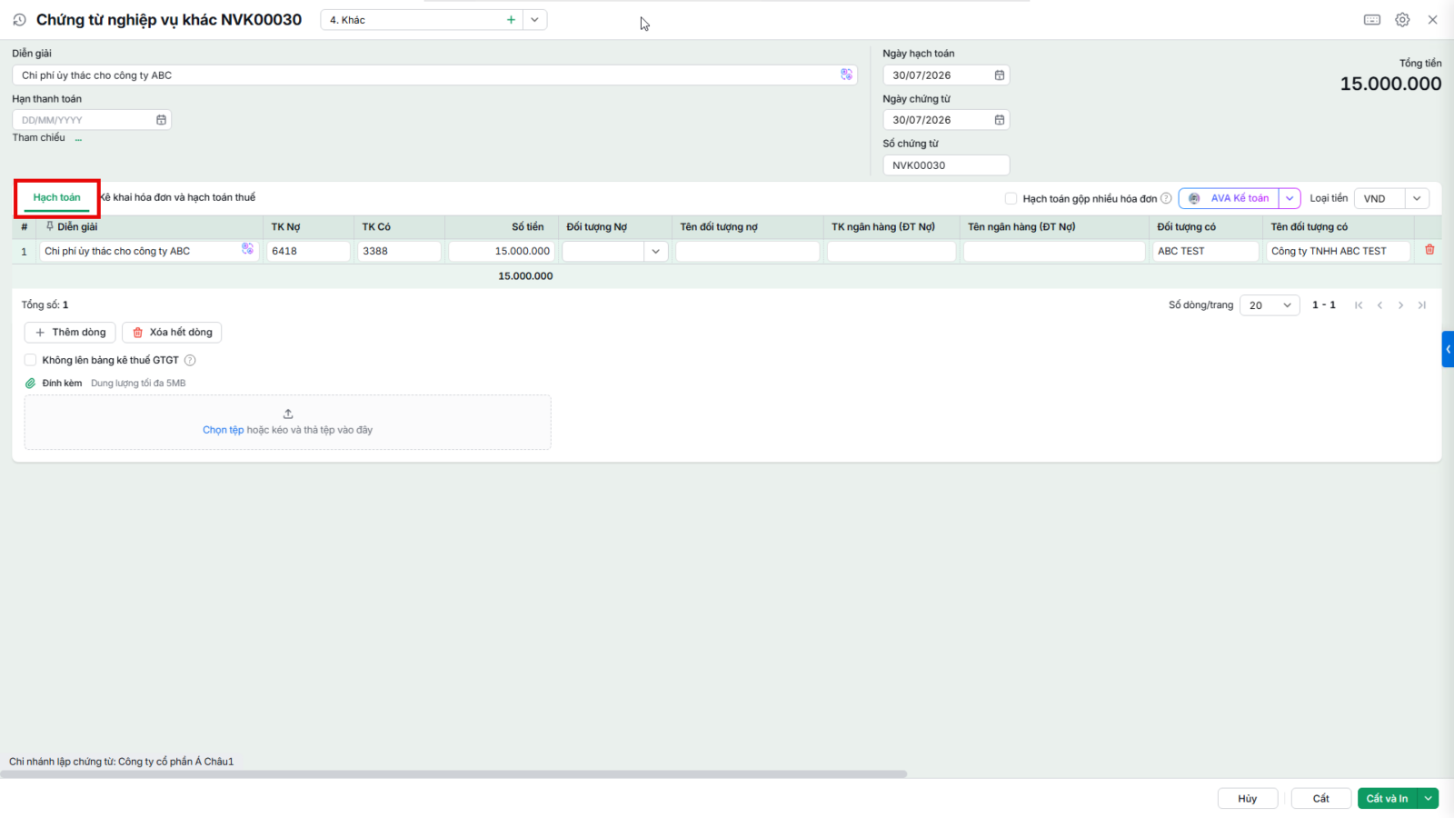Click Cất và In to save and print
Viewport: 1454px width, 818px height.
[1388, 798]
